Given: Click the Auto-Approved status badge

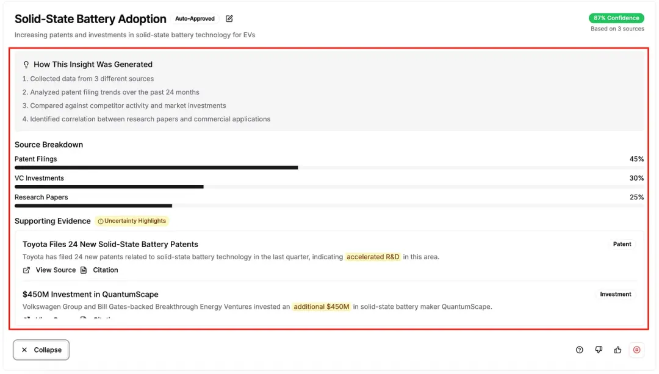Looking at the screenshot, I should (x=195, y=19).
